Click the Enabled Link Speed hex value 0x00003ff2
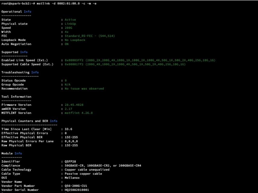The height and width of the screenshot is (193, 258). (x=74, y=60)
